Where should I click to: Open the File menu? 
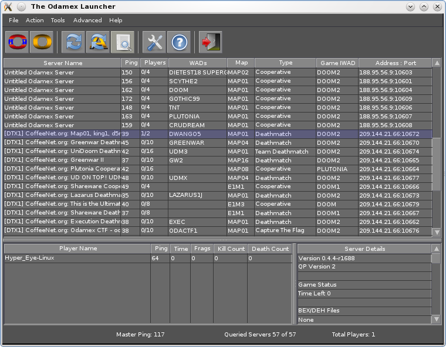[13, 20]
